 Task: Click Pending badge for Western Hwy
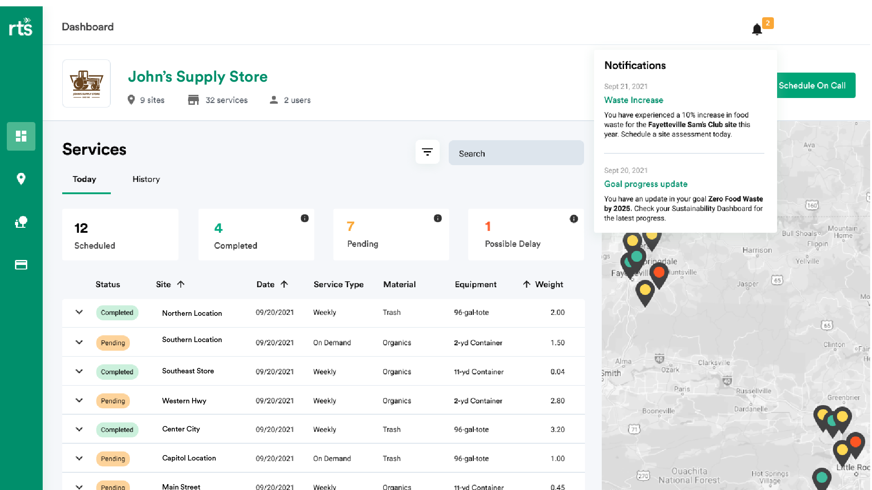click(x=113, y=401)
